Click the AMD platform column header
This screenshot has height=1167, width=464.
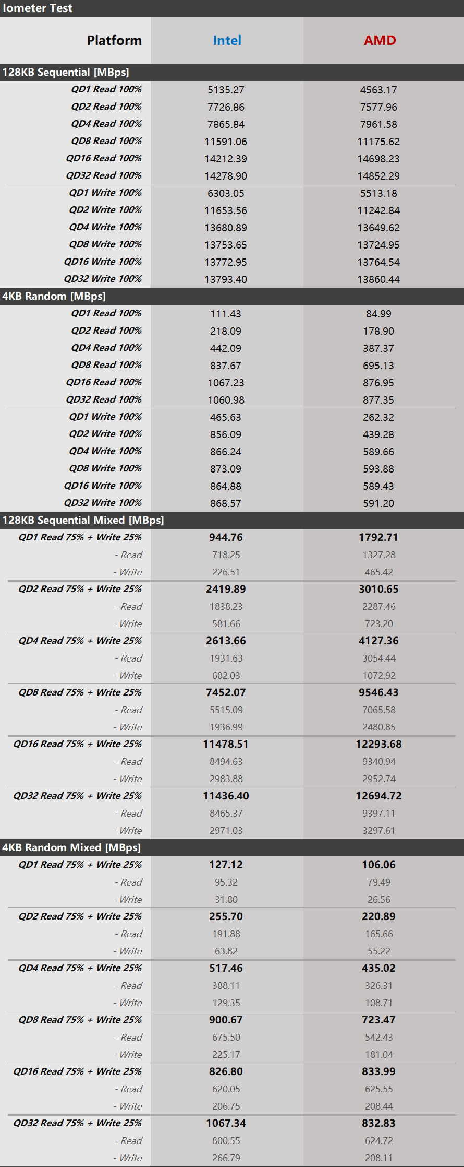tap(380, 40)
